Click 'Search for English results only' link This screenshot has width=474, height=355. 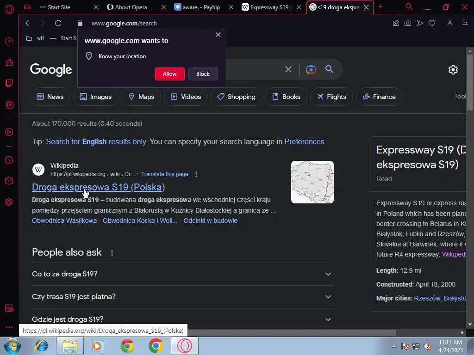click(x=96, y=141)
